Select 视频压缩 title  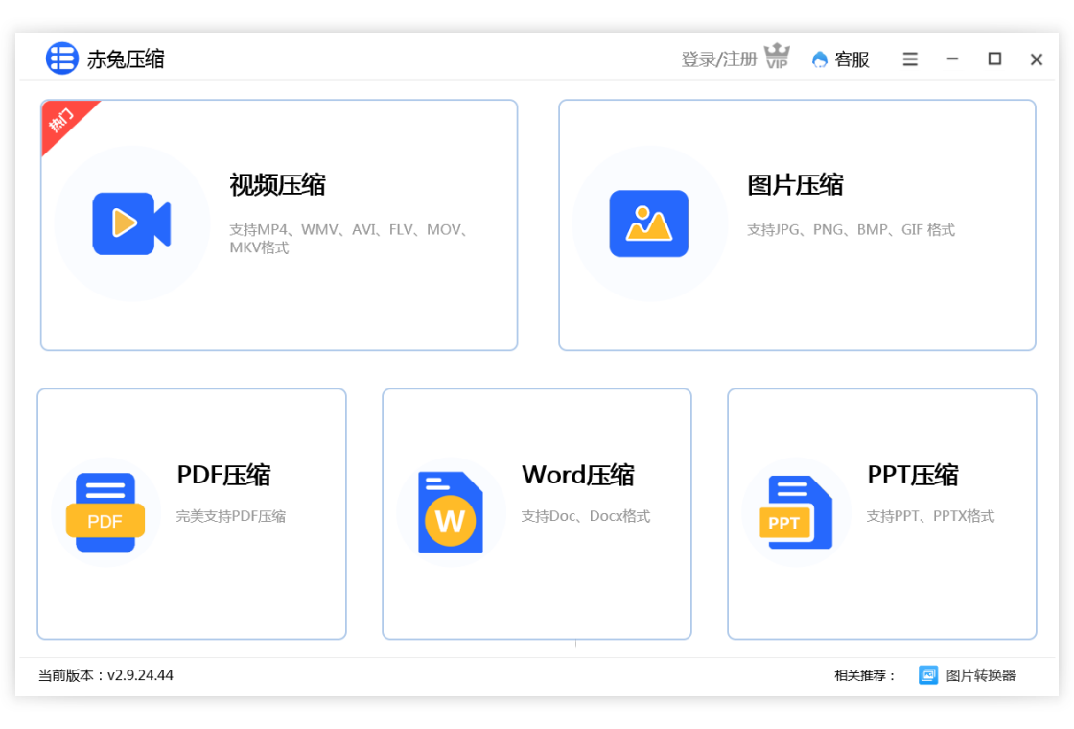[x=277, y=185]
